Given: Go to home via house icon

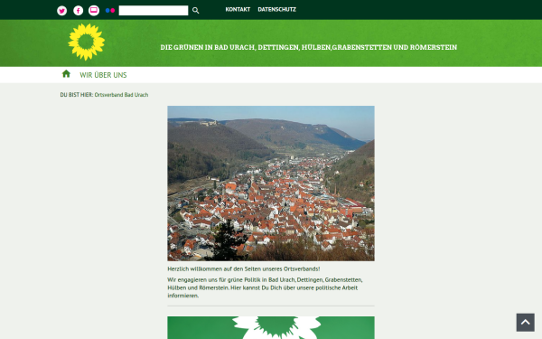Looking at the screenshot, I should pyautogui.click(x=66, y=74).
